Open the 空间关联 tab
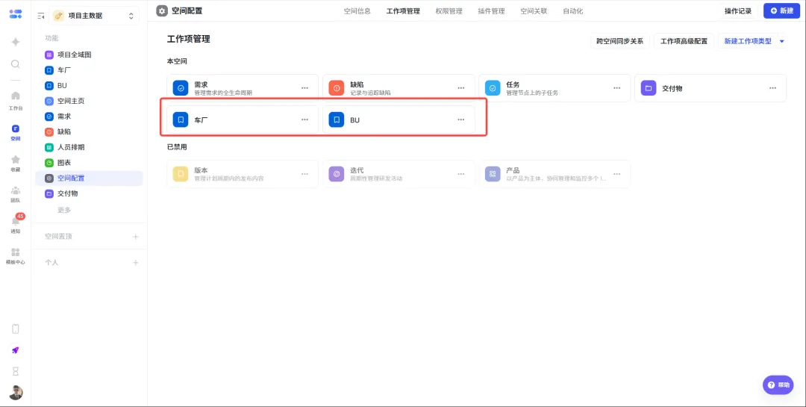 click(x=534, y=10)
